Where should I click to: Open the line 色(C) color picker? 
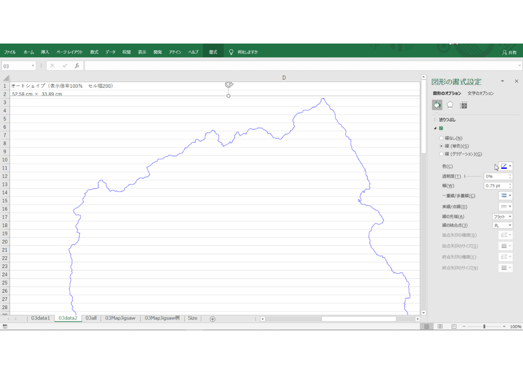pos(505,166)
